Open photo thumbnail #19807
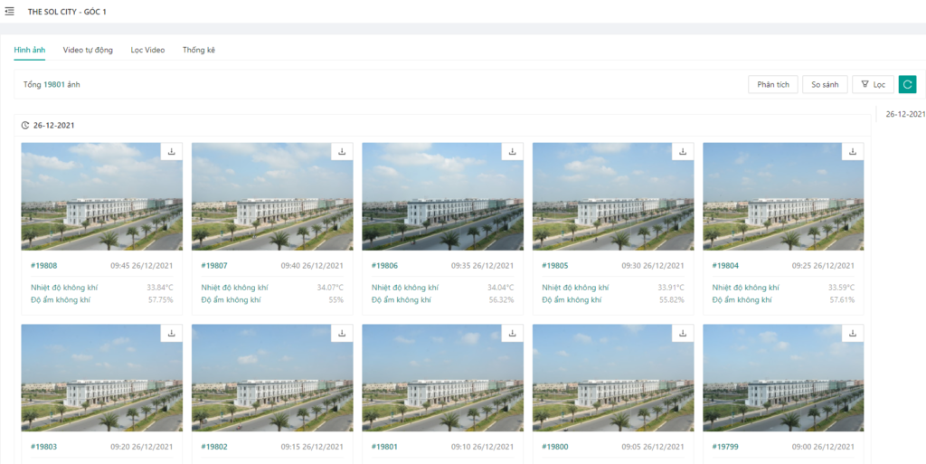 [272, 196]
